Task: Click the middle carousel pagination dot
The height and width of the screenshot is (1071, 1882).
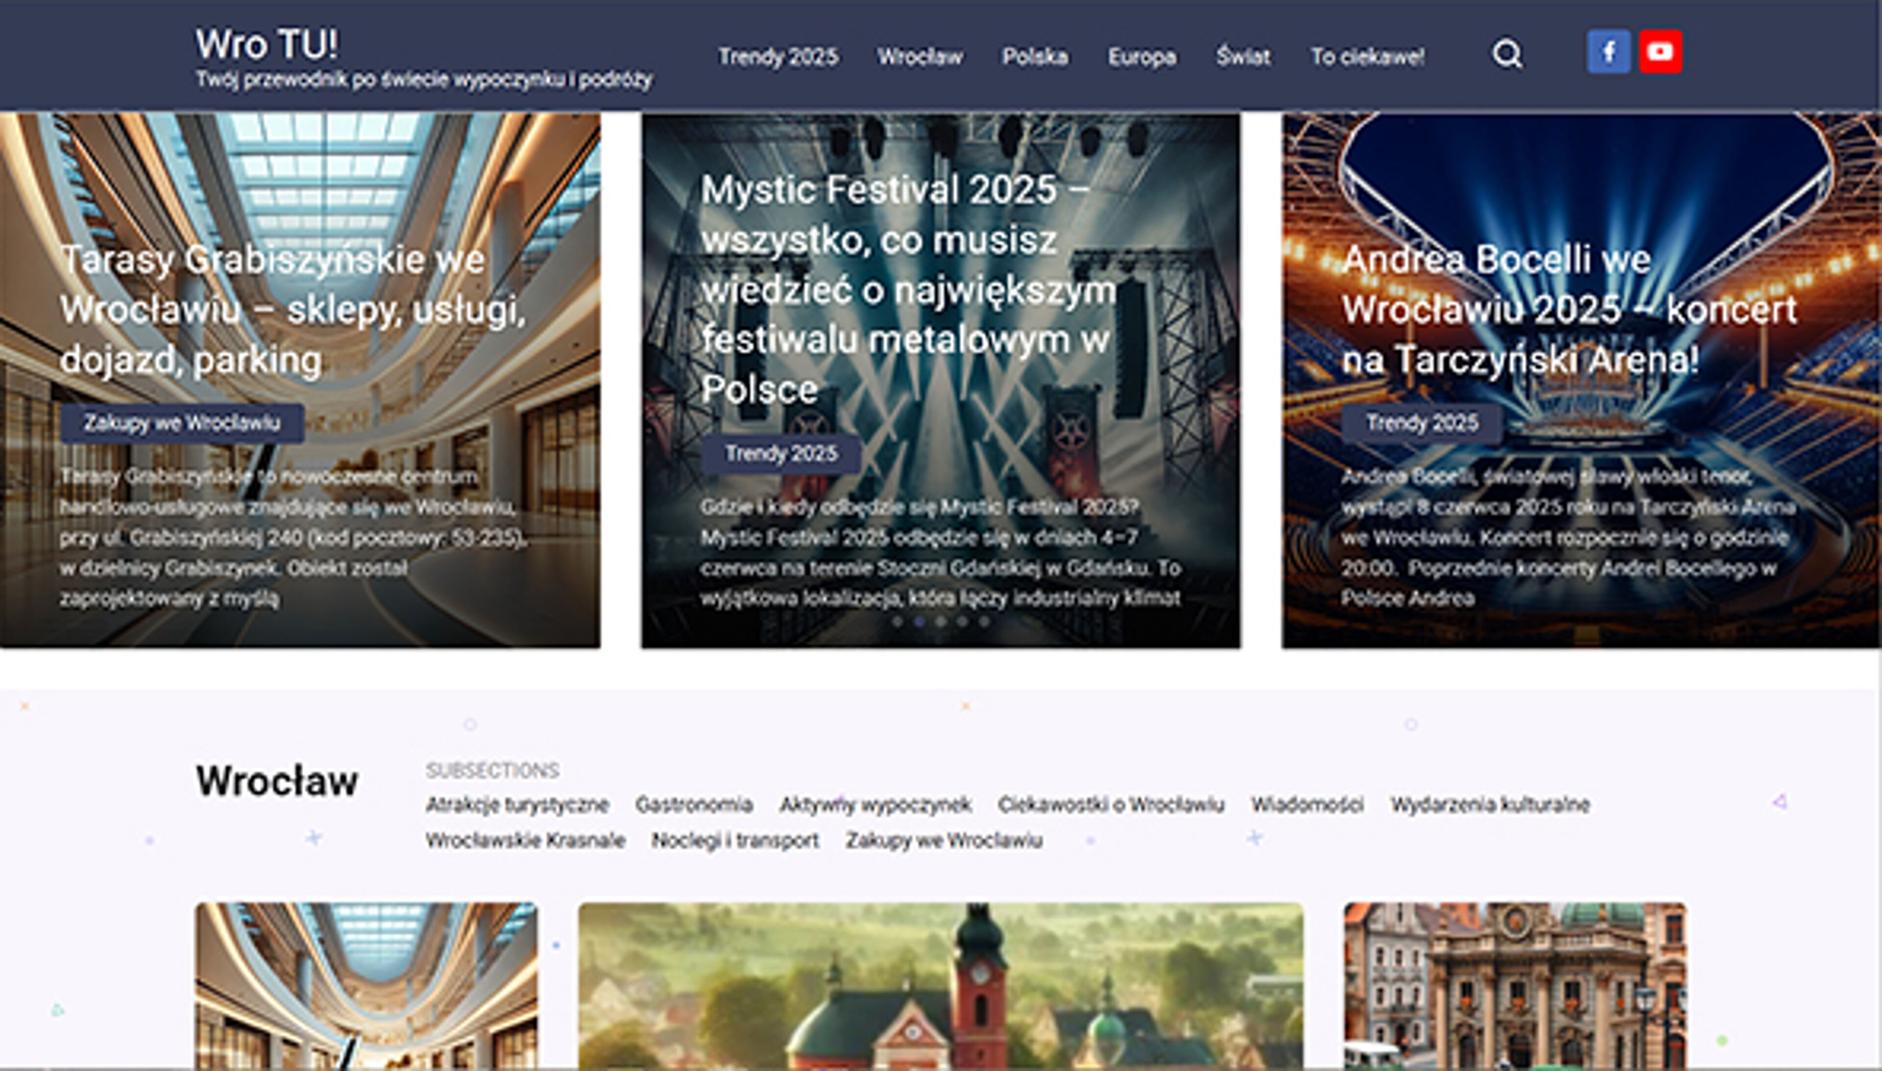Action: pos(942,622)
